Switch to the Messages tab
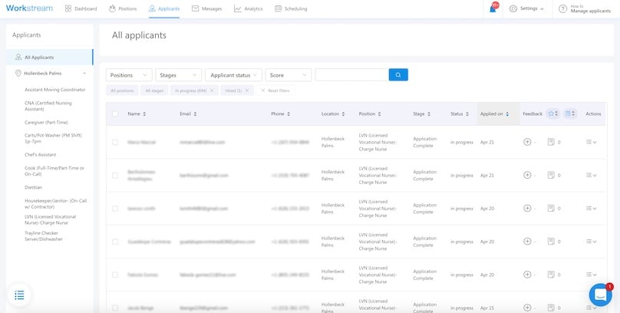 206,8
